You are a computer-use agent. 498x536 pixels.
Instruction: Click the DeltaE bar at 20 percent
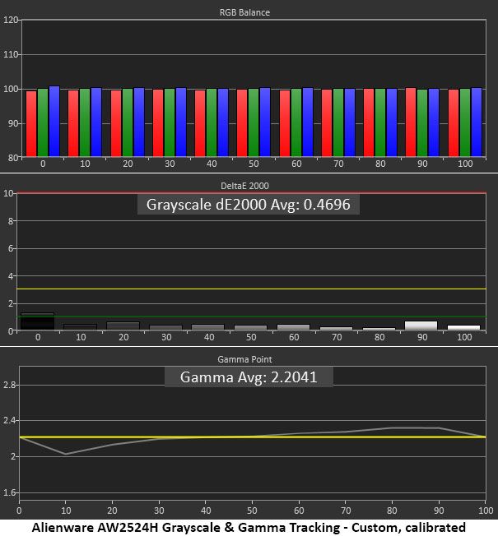123,326
